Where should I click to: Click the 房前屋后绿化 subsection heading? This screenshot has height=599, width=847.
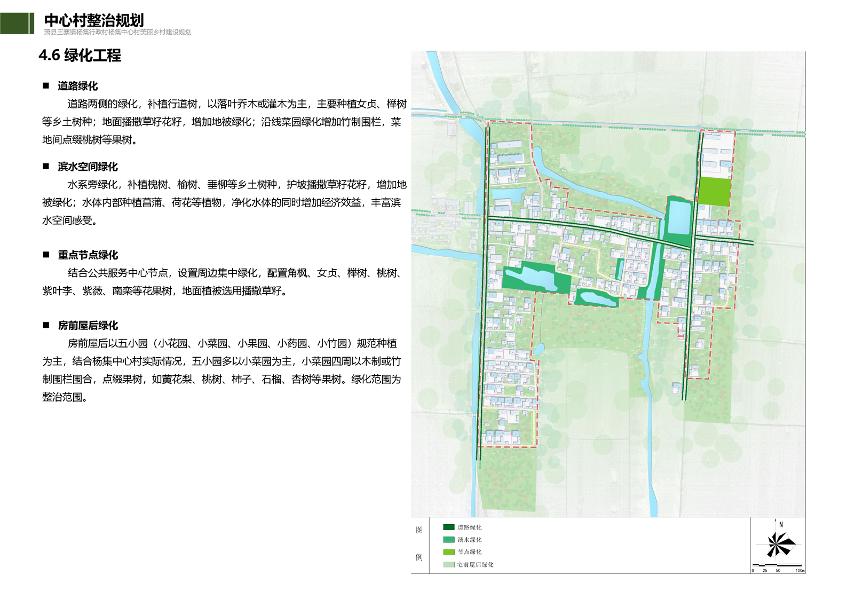[x=88, y=326]
